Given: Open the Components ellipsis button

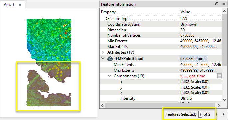Looking at the screenshot, I should point(219,76).
